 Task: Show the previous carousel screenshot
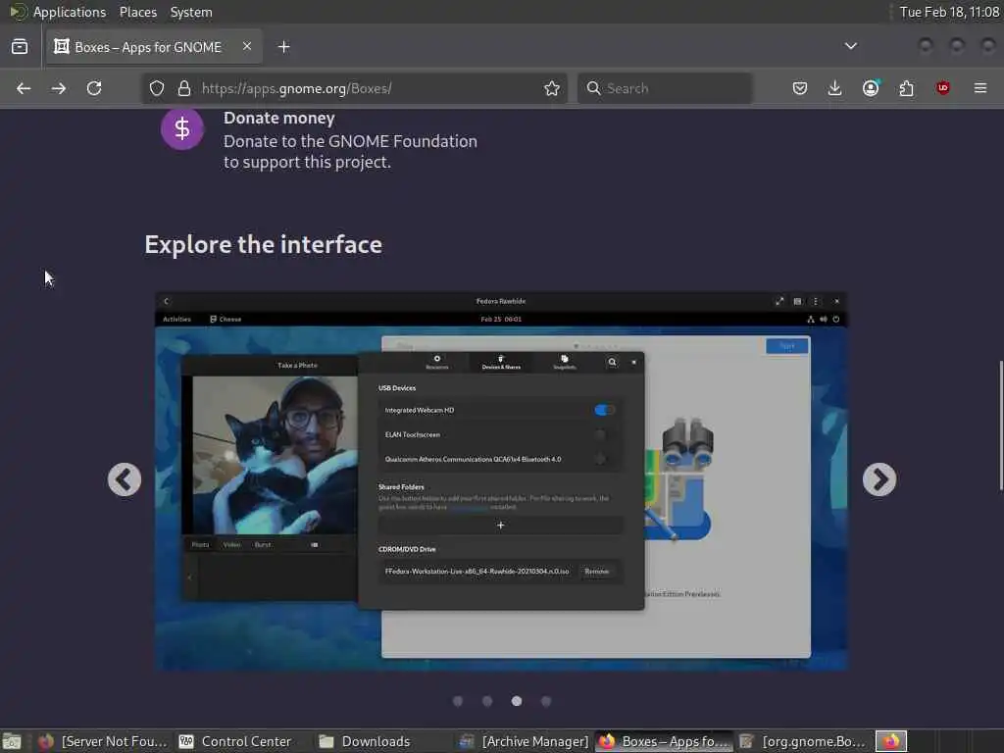click(x=125, y=479)
